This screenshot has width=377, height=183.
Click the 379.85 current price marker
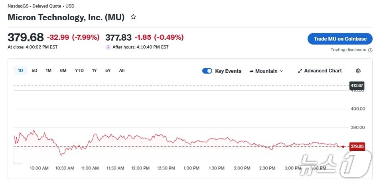pos(357,146)
